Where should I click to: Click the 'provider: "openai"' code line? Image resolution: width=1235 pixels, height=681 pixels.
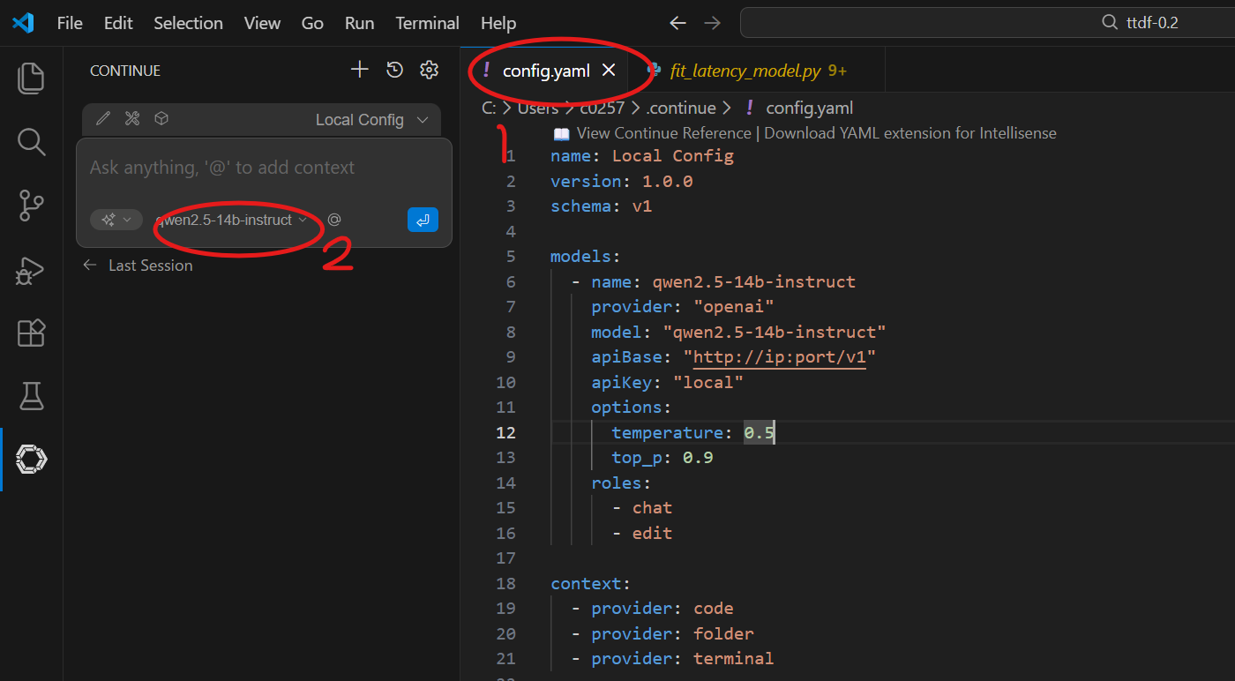click(683, 307)
